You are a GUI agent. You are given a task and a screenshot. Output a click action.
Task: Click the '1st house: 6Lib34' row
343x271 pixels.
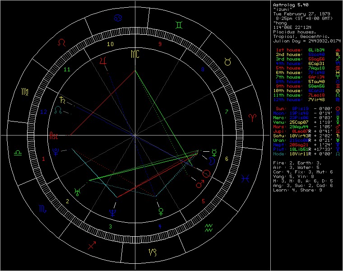[x=308, y=50]
